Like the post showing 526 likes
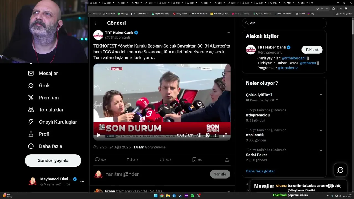Viewport: 354px width, 199px height. click(165, 159)
